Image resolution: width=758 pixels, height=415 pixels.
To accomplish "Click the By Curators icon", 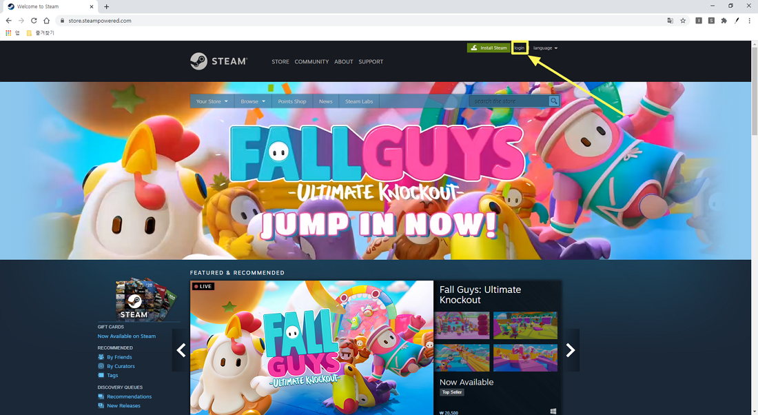I will tap(101, 366).
